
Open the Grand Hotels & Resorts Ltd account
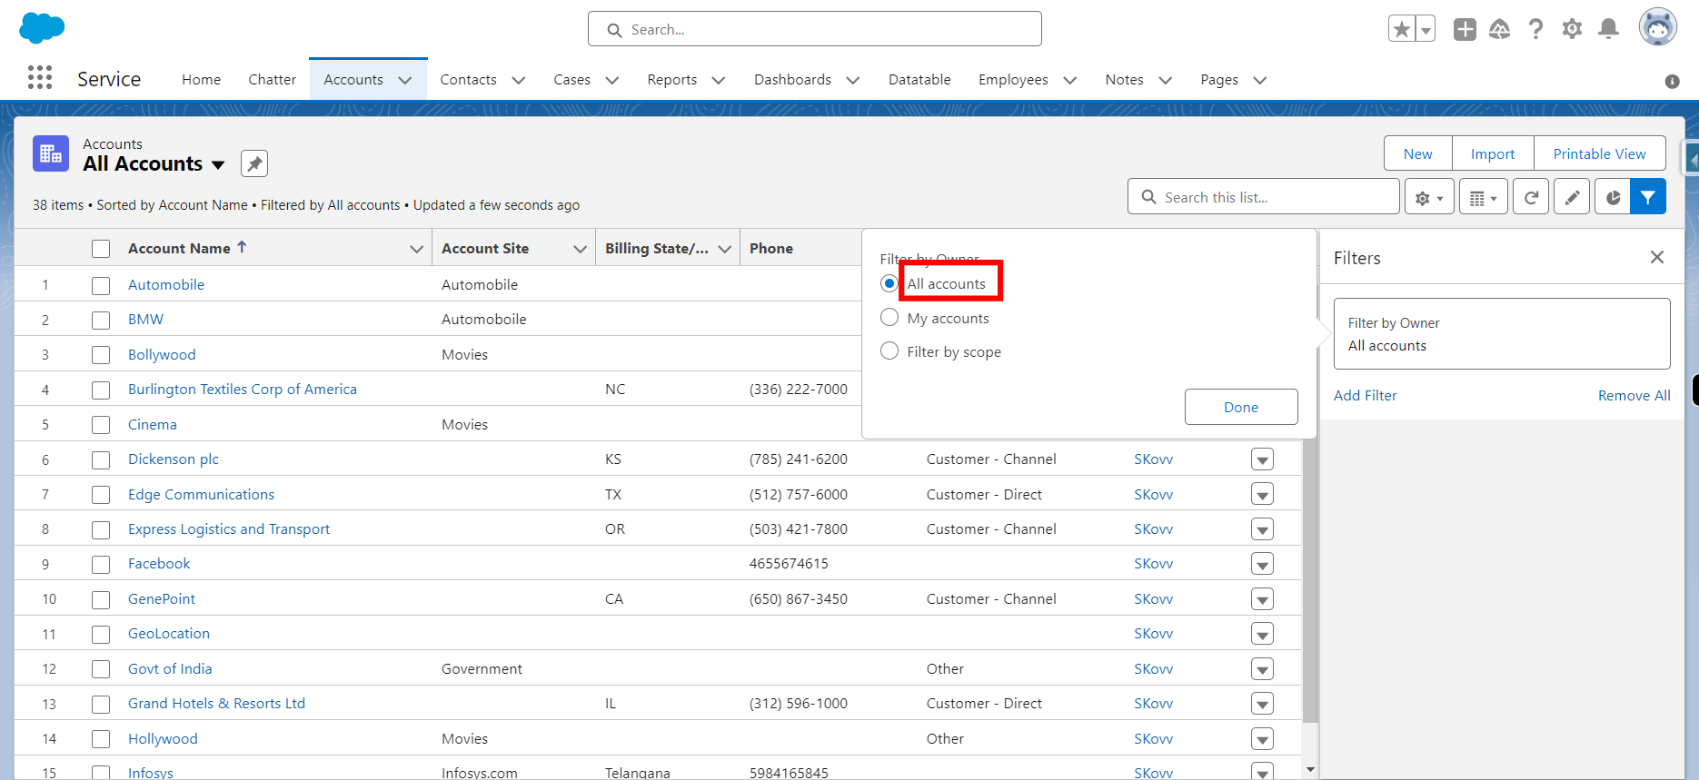coord(216,704)
